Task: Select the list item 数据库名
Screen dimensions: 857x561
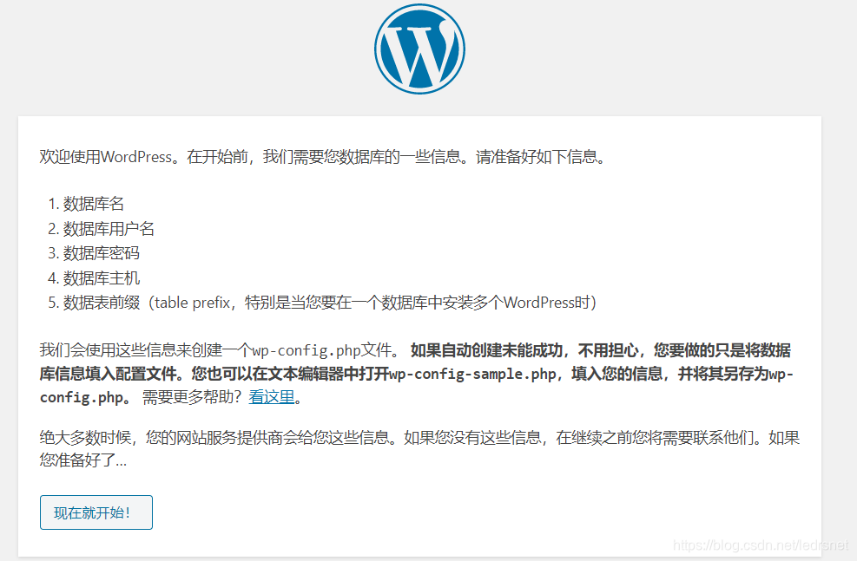Action: pyautogui.click(x=94, y=204)
